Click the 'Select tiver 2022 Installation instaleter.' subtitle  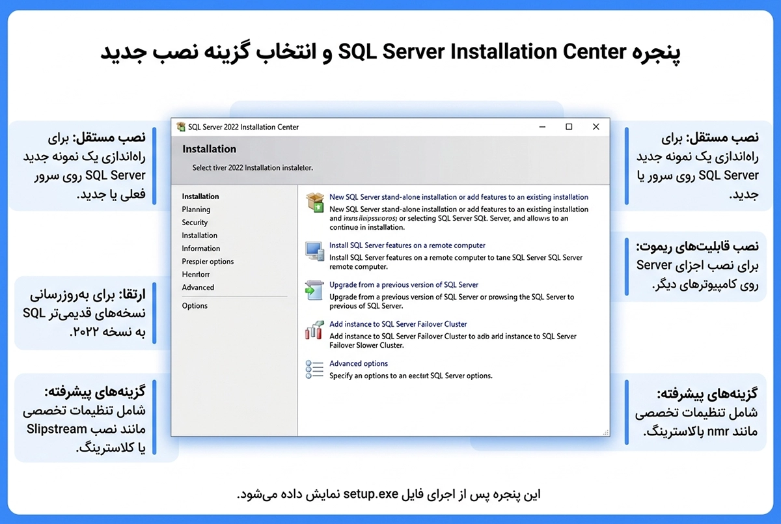253,168
